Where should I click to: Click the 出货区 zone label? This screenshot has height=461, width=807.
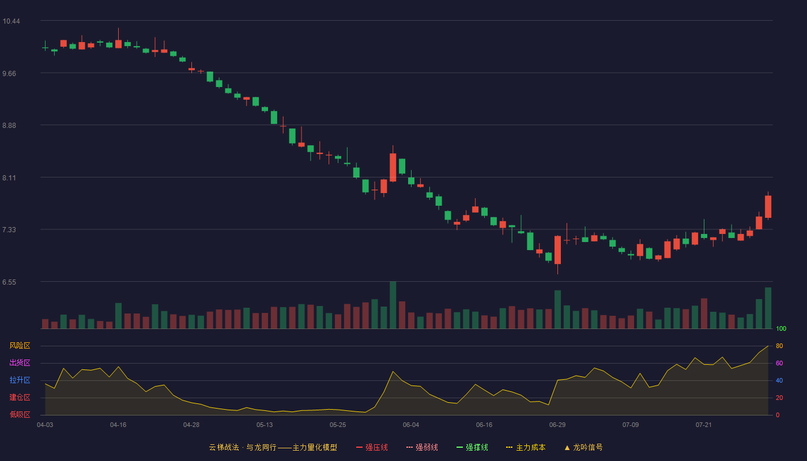20,363
